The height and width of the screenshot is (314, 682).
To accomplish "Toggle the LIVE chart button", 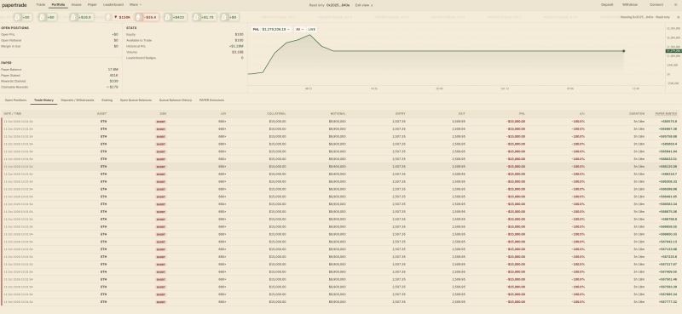I will (311, 29).
